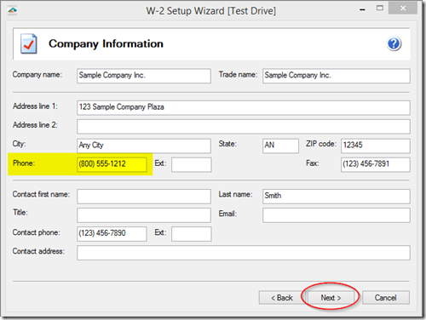Focus the Contact address field
This screenshot has width=426, height=320.
point(244,253)
